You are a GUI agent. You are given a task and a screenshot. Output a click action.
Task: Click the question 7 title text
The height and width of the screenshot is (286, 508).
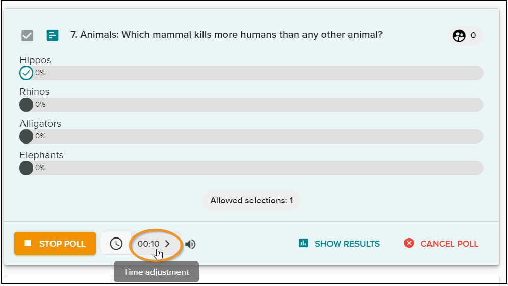click(x=226, y=35)
